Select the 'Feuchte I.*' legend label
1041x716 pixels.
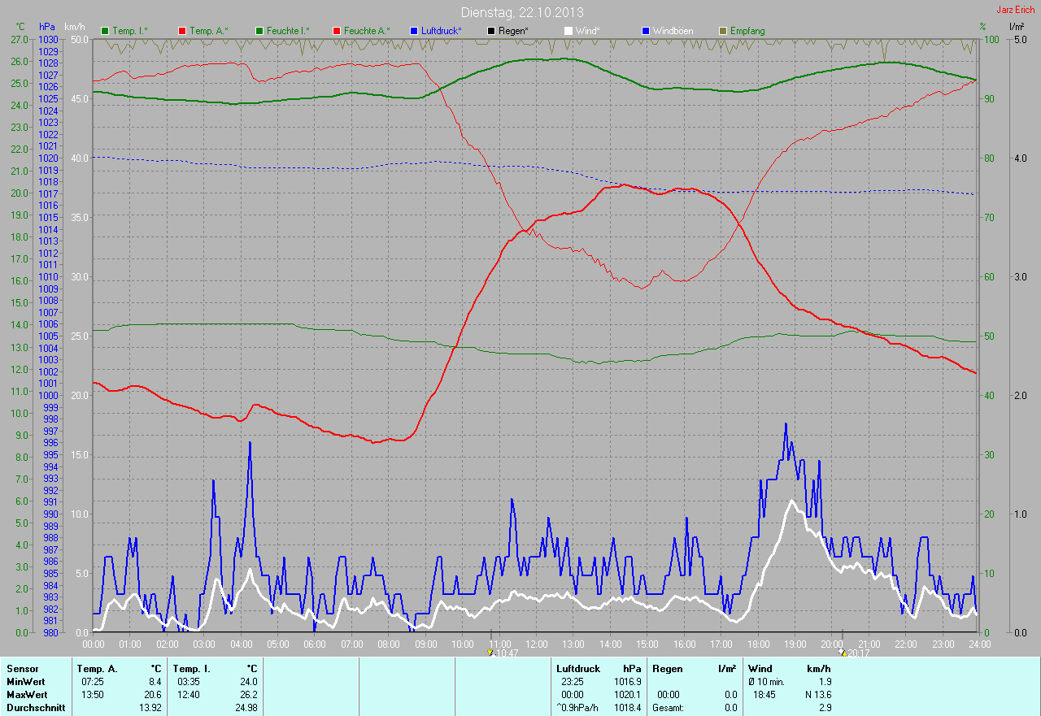(288, 31)
